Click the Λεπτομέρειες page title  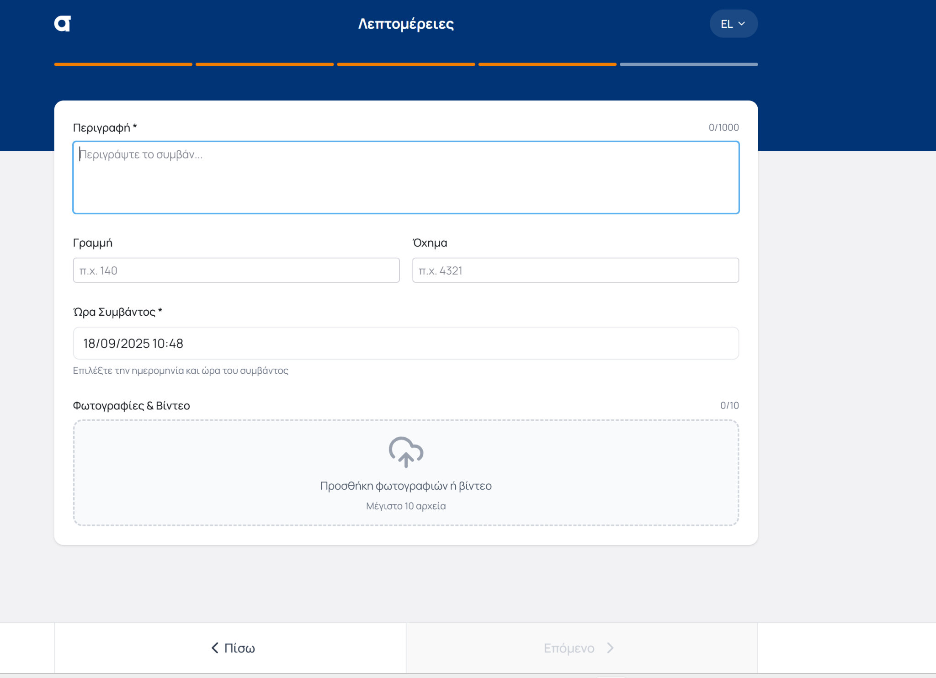click(406, 24)
